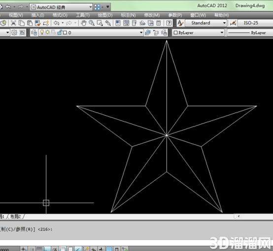
Task: Toggle Grid display in status bar
Action: tap(39, 249)
